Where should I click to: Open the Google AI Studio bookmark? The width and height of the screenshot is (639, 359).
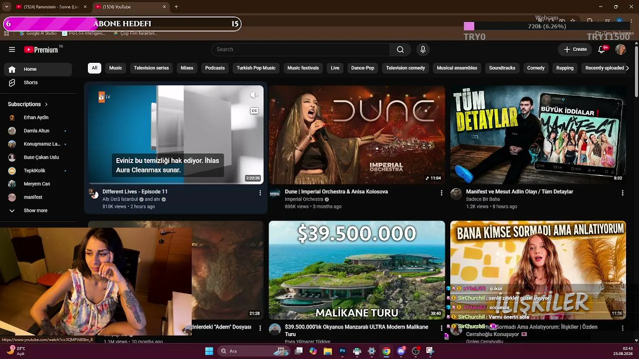click(38, 33)
